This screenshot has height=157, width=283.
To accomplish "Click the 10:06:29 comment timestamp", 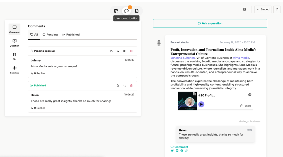I will click(x=129, y=95).
